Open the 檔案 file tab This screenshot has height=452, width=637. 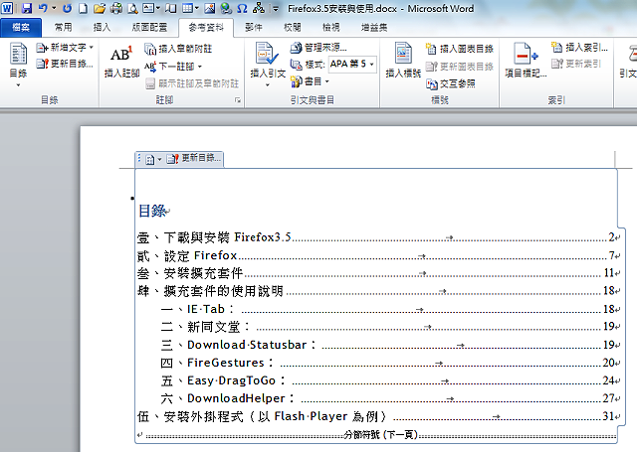tap(21, 28)
